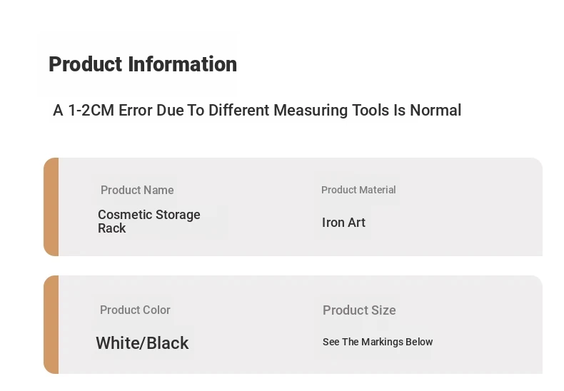Viewport: 564px width, 391px height.
Task: Click the word Normal ending the note
Action: click(x=435, y=111)
